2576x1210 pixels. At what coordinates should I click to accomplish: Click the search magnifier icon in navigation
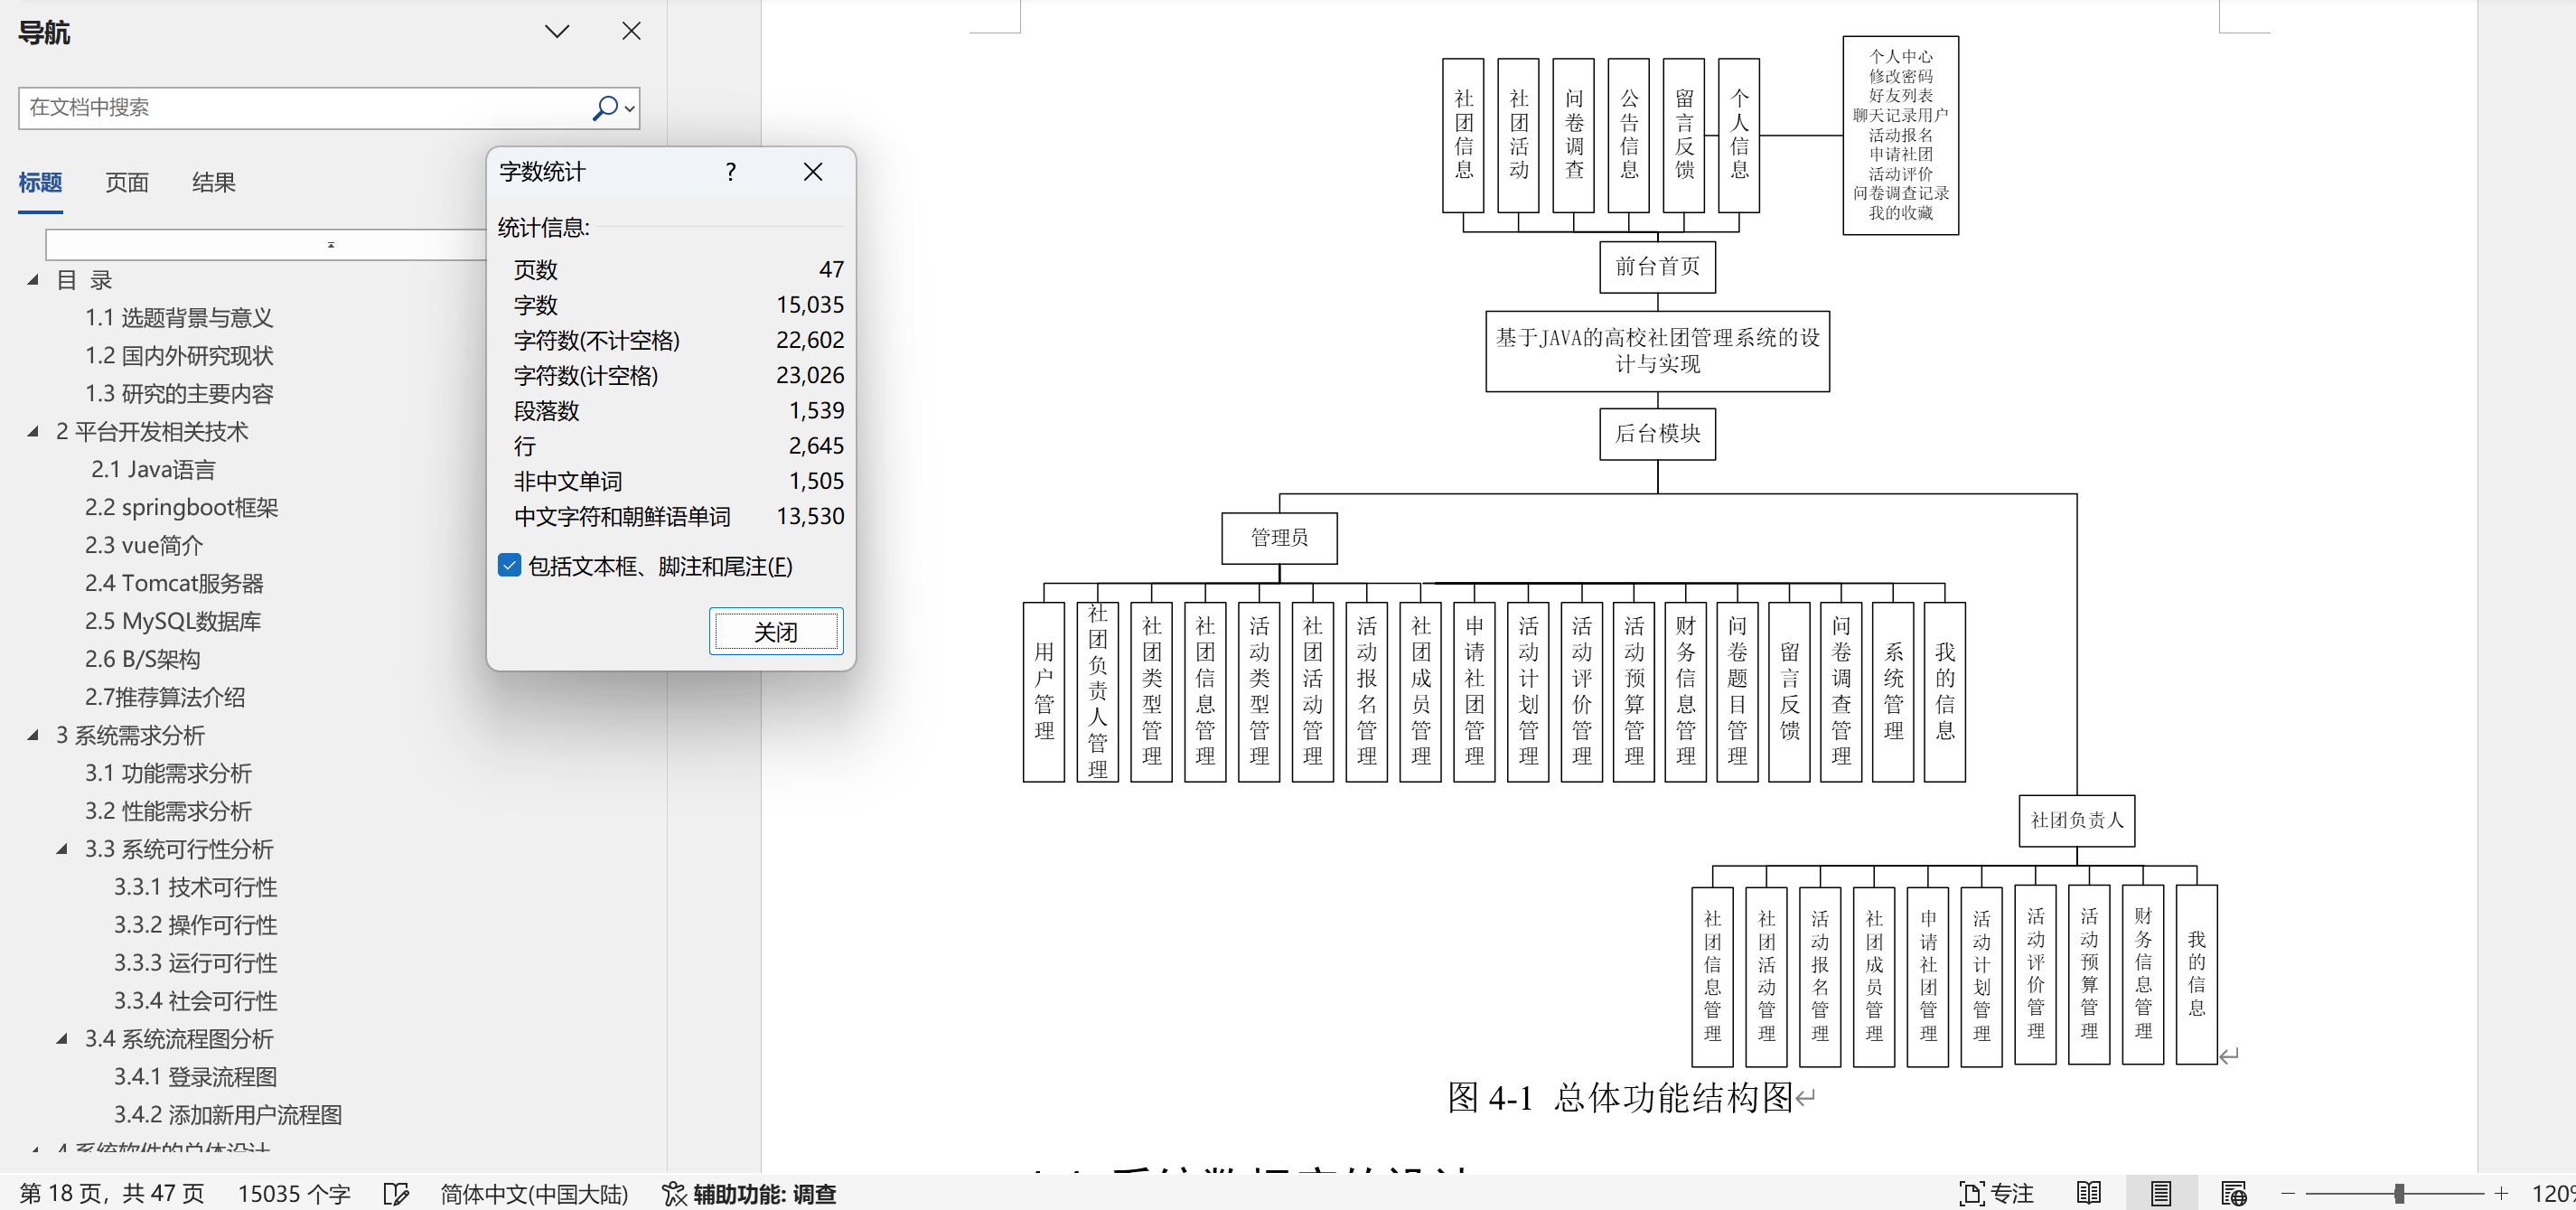click(x=605, y=108)
